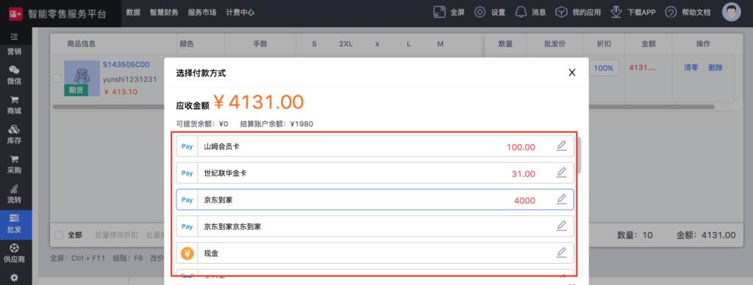This screenshot has height=285, width=753.
Task: Click the 批发价 column header
Action: pyautogui.click(x=554, y=43)
